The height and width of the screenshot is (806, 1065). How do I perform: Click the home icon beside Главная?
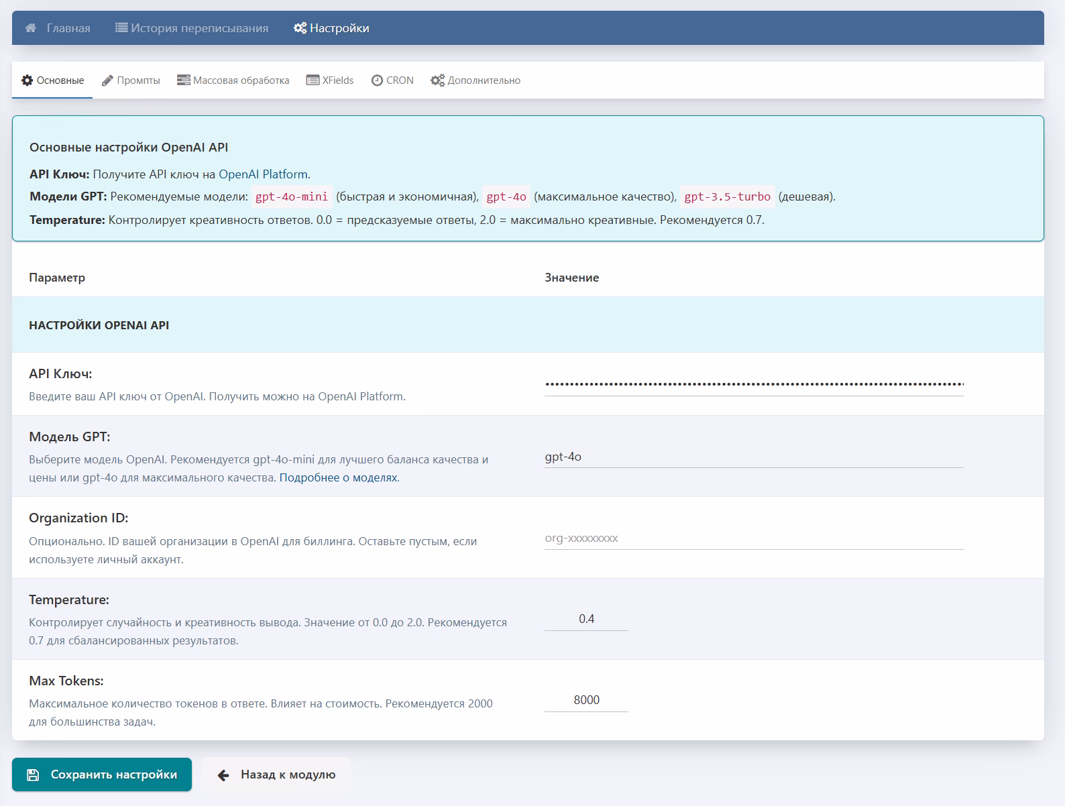click(31, 28)
